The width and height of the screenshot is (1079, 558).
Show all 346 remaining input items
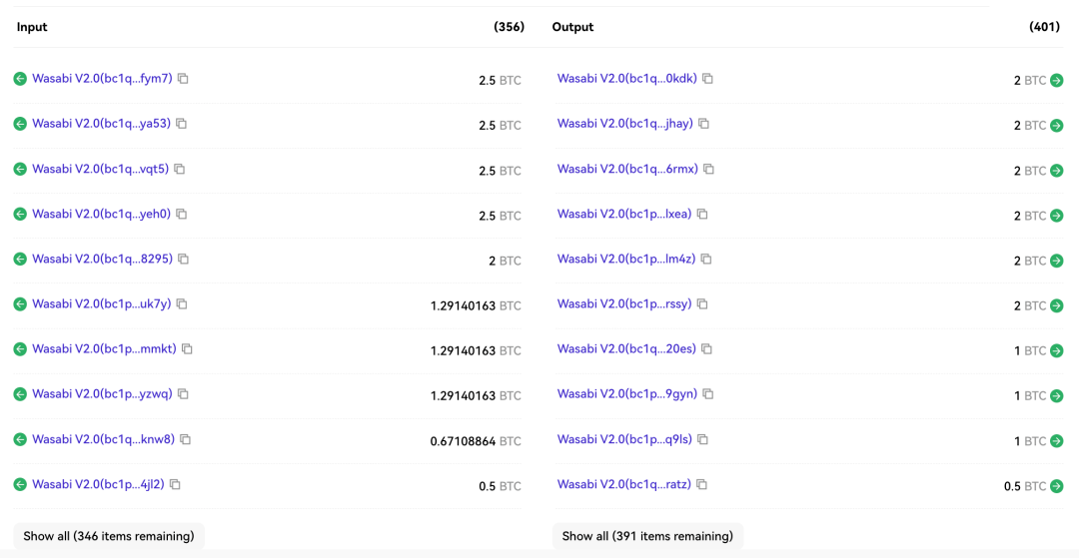click(109, 536)
